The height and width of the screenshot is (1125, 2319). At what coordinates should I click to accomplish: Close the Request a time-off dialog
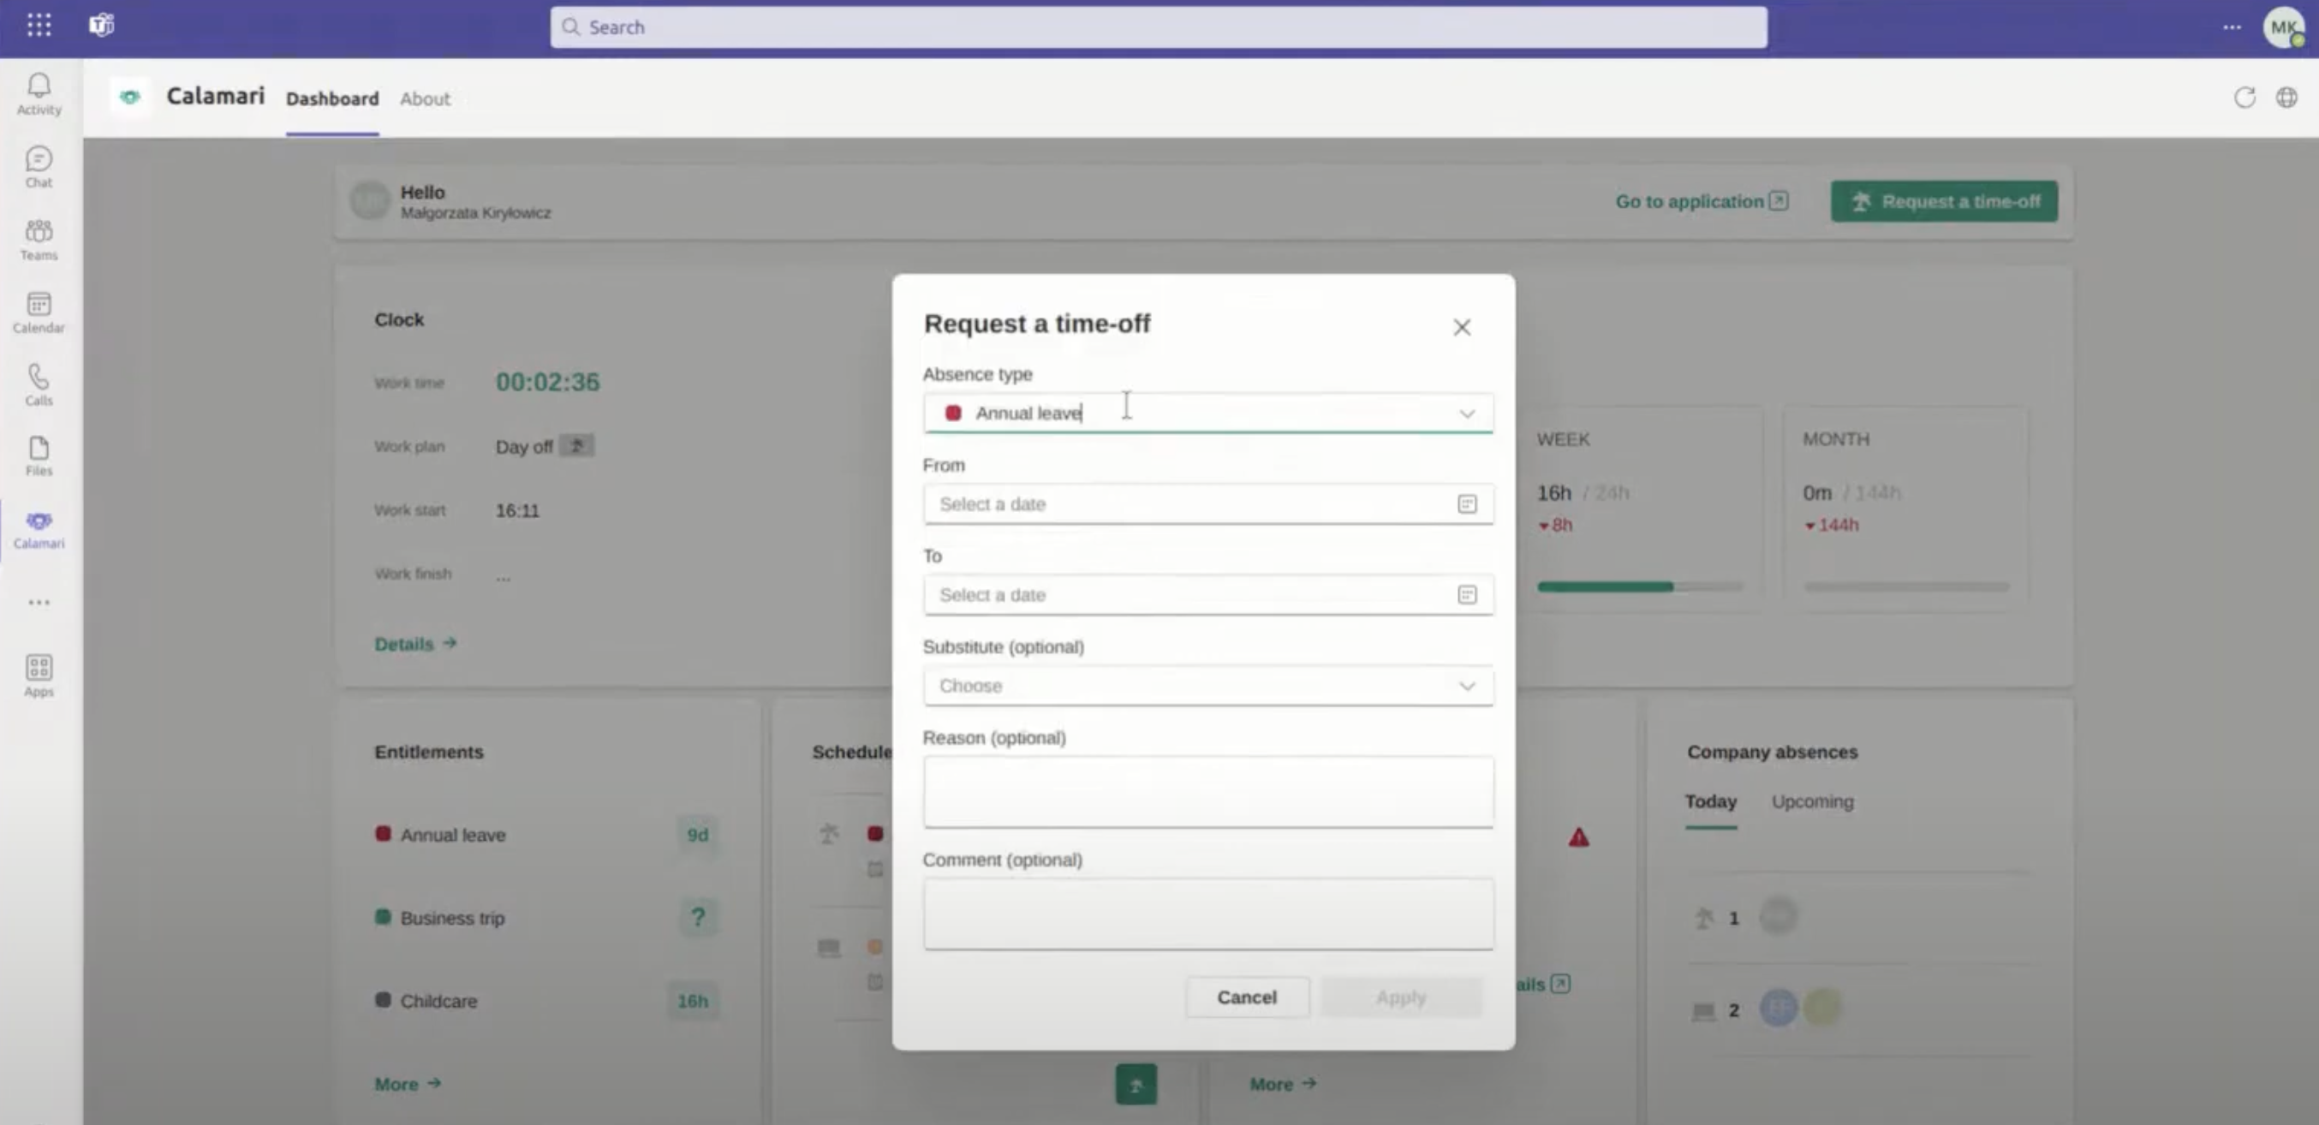click(1461, 328)
